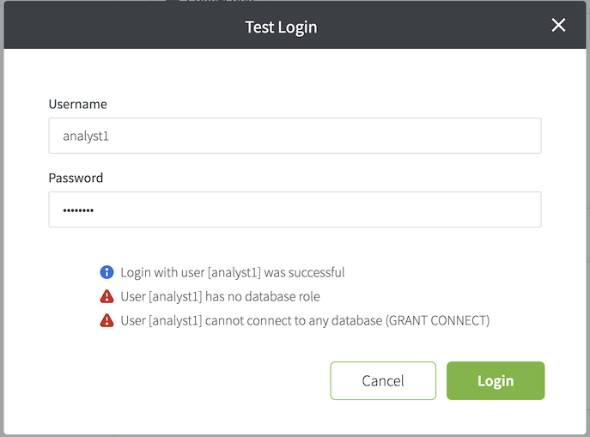Place cursor on the masked password dots
This screenshot has width=590, height=437.
coord(78,210)
